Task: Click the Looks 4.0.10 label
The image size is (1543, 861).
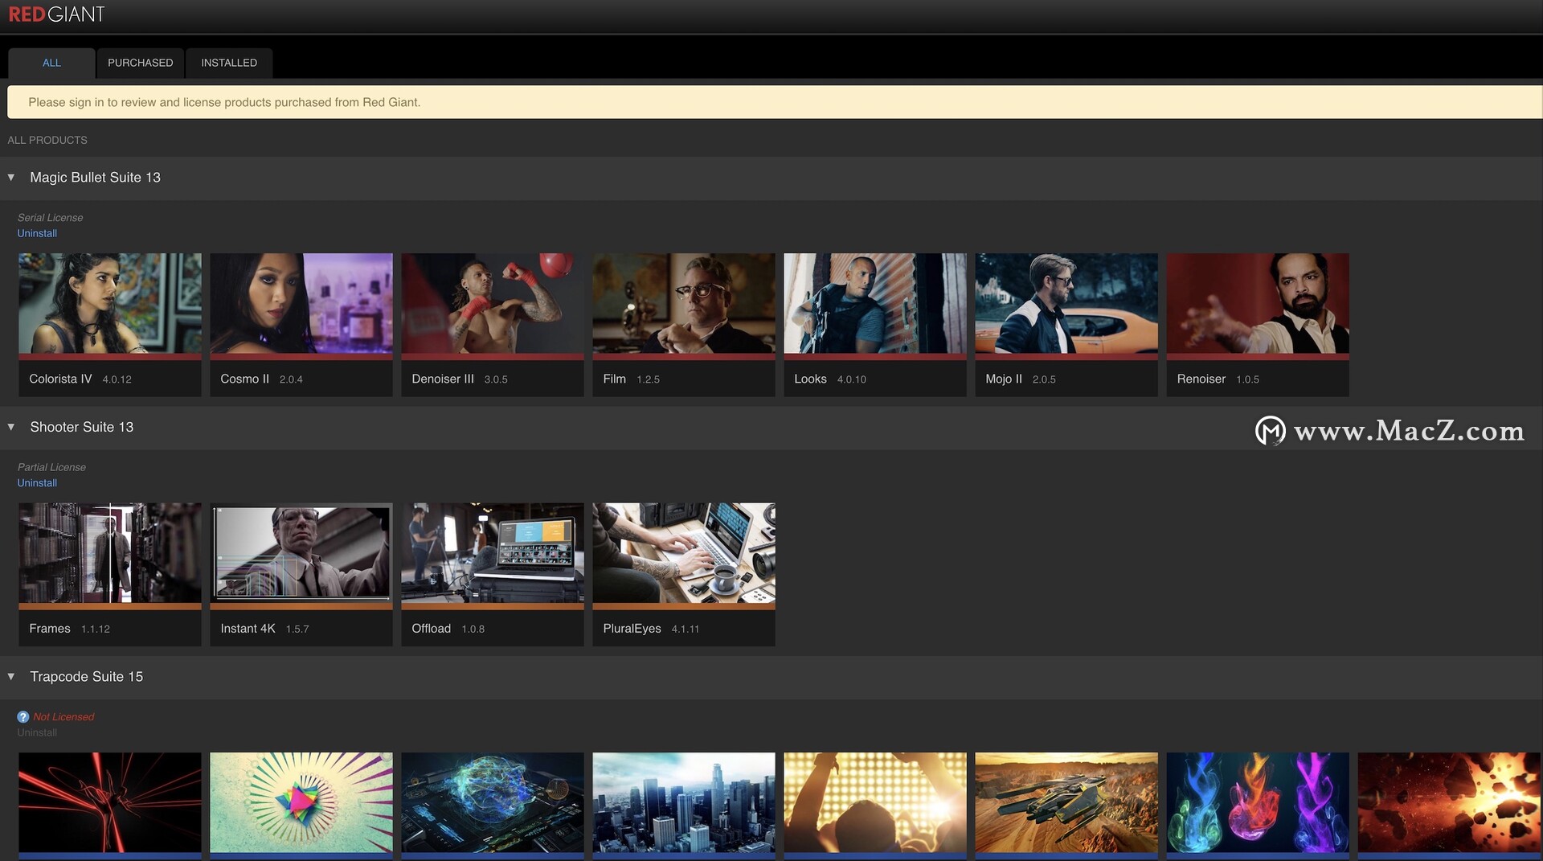Action: tap(830, 379)
